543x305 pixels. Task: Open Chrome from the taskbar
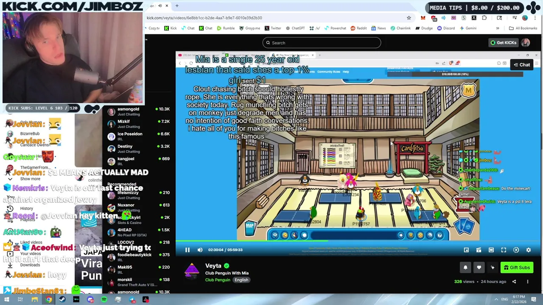click(49, 299)
